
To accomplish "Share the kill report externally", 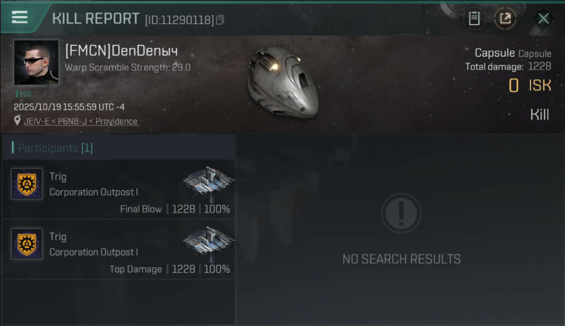I will [505, 18].
